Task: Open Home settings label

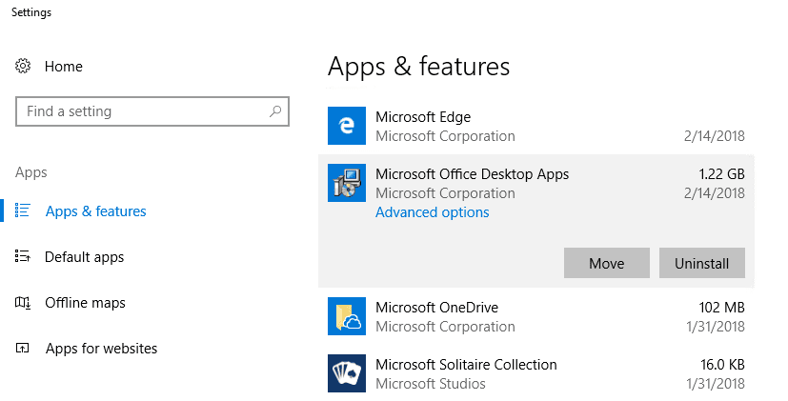Action: (63, 67)
